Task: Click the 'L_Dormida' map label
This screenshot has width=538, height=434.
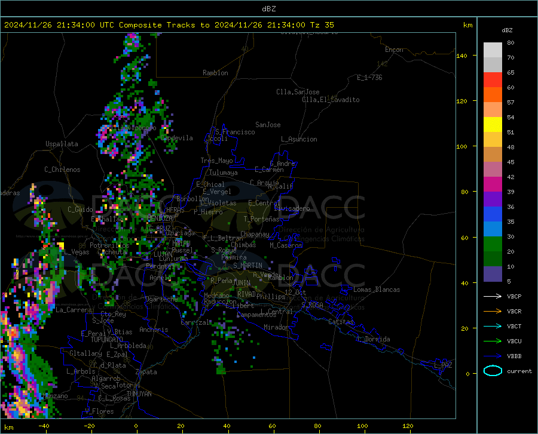Action: click(374, 339)
